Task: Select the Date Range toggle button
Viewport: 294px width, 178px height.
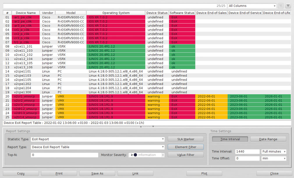Action: point(268,139)
